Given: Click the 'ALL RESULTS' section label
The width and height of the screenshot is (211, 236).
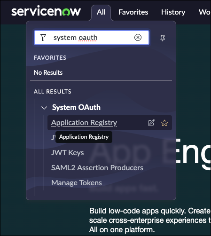Looking at the screenshot, I should tap(53, 92).
